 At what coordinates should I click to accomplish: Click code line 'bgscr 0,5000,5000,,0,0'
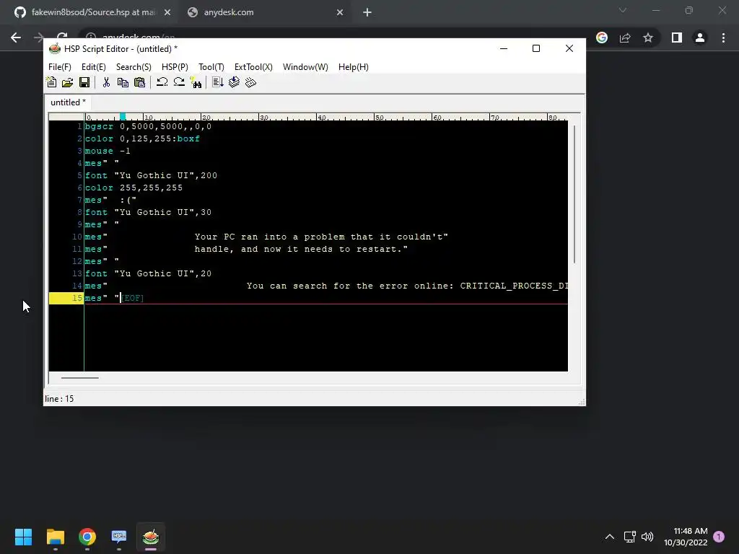tap(148, 126)
